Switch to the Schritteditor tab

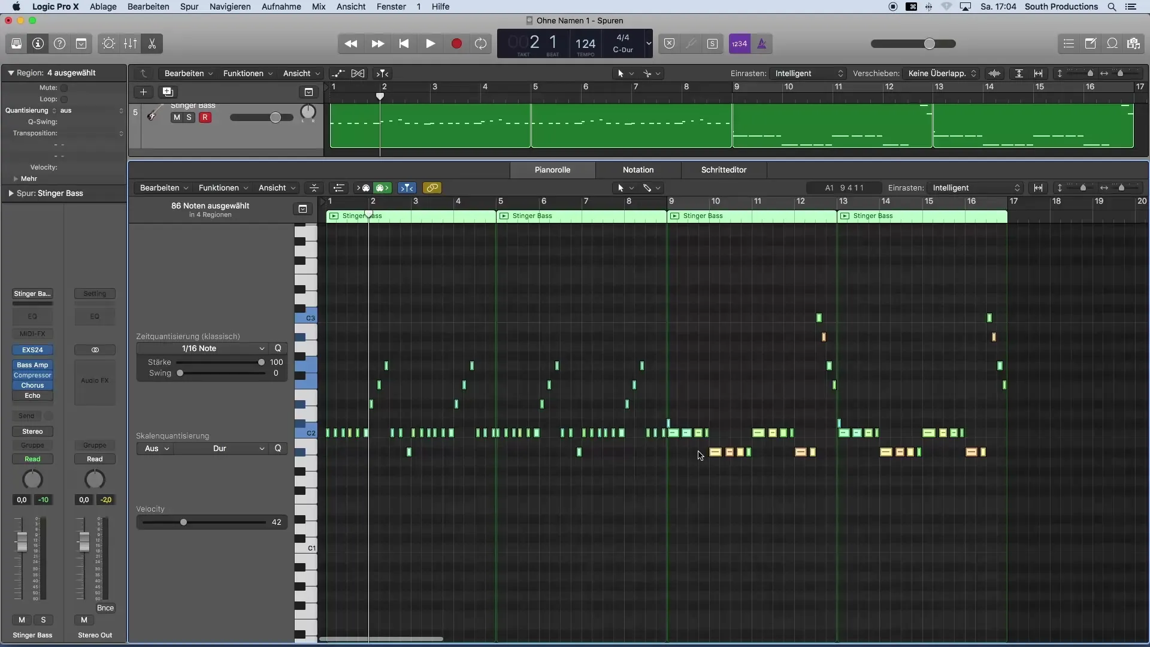(724, 170)
